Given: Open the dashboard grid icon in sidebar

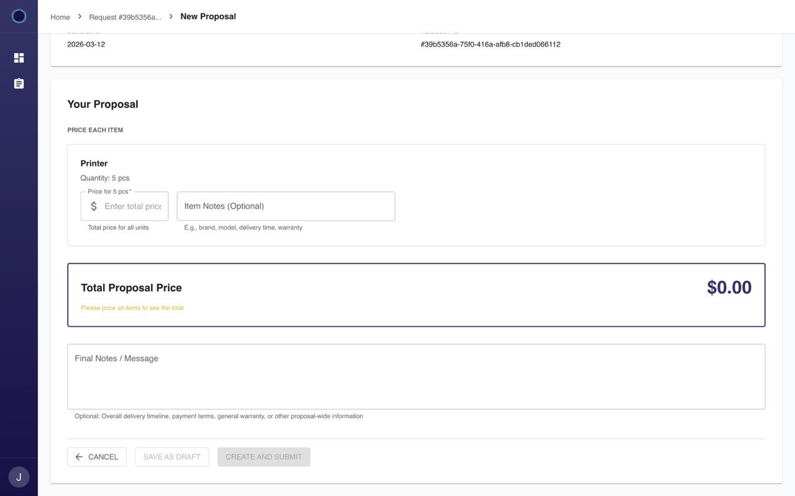Looking at the screenshot, I should pos(19,58).
